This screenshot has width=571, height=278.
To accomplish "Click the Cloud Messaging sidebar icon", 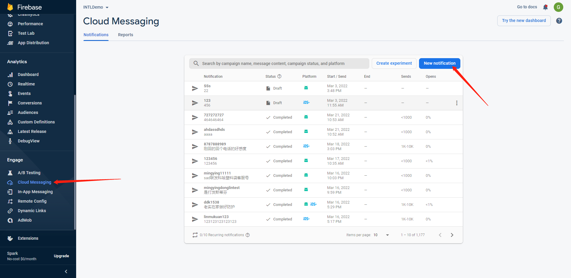I will click(x=10, y=182).
